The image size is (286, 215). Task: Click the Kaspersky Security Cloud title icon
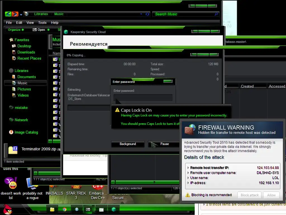pyautogui.click(x=66, y=32)
